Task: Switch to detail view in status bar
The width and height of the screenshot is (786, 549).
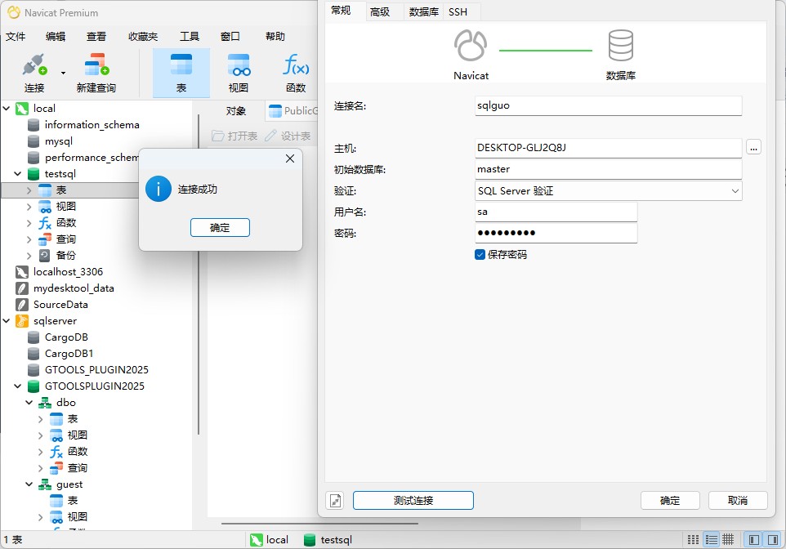Action: [x=712, y=539]
